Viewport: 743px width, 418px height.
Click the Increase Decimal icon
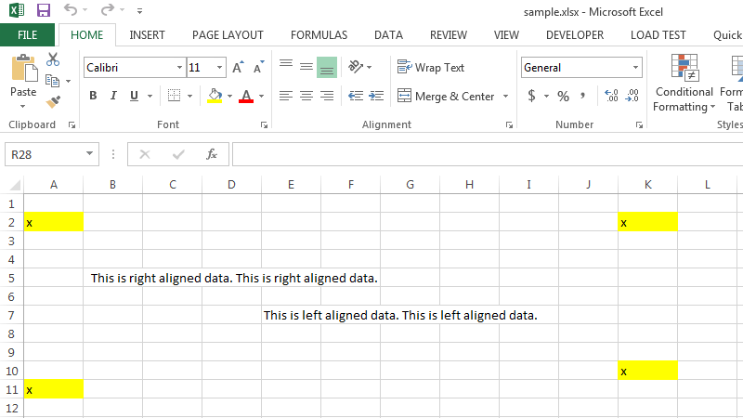[610, 96]
